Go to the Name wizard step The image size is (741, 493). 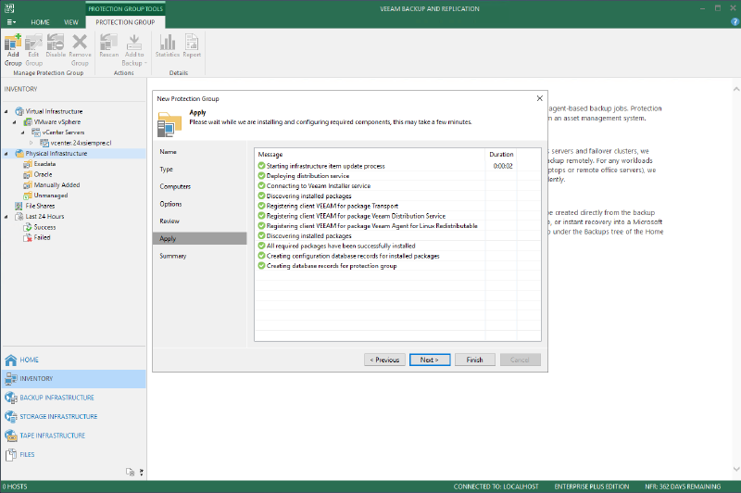point(169,152)
